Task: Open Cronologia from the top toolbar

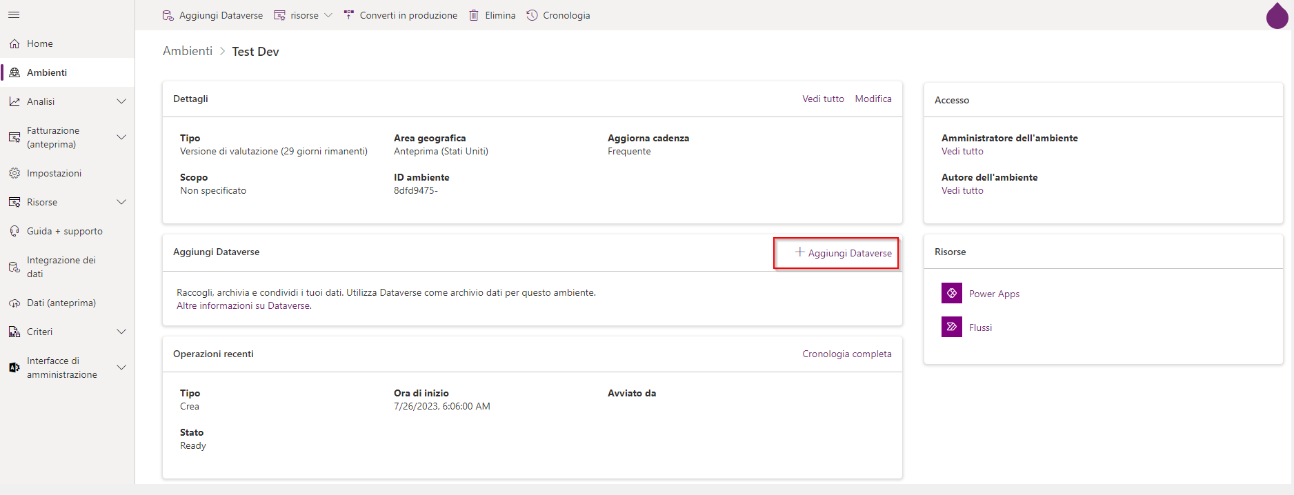Action: click(558, 15)
